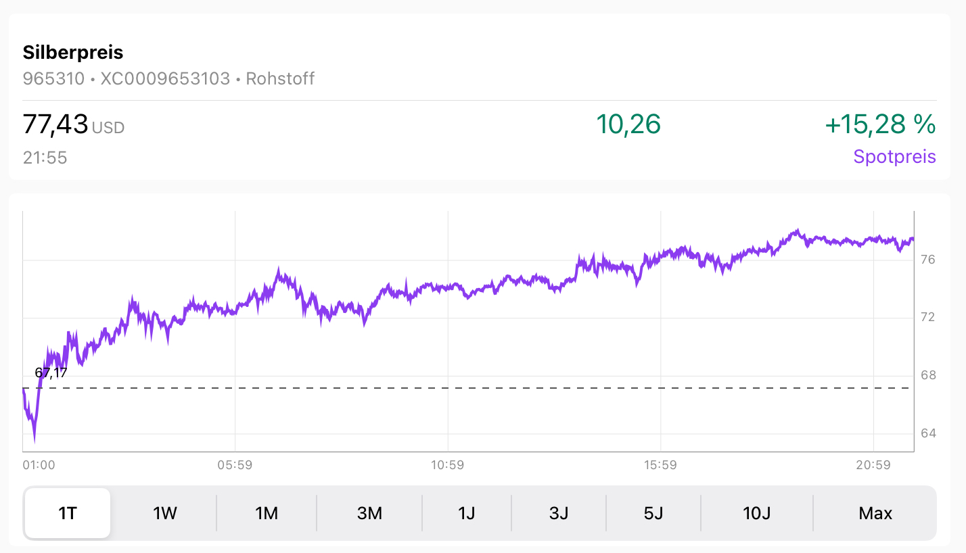The image size is (966, 553).
Task: Open the 3J chart view
Action: (559, 513)
